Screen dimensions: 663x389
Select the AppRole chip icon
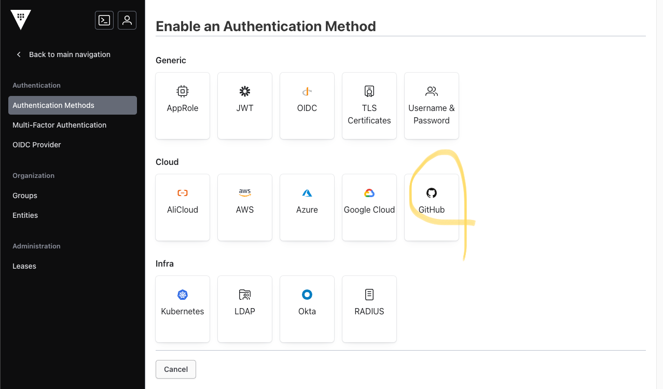(x=183, y=91)
